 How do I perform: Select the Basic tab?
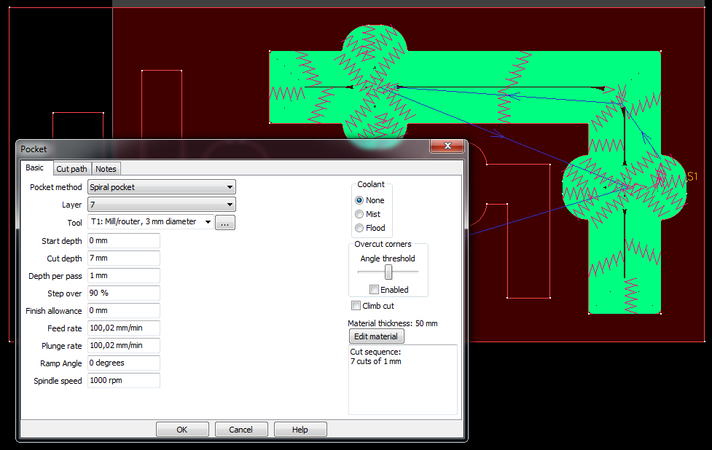[x=35, y=168]
